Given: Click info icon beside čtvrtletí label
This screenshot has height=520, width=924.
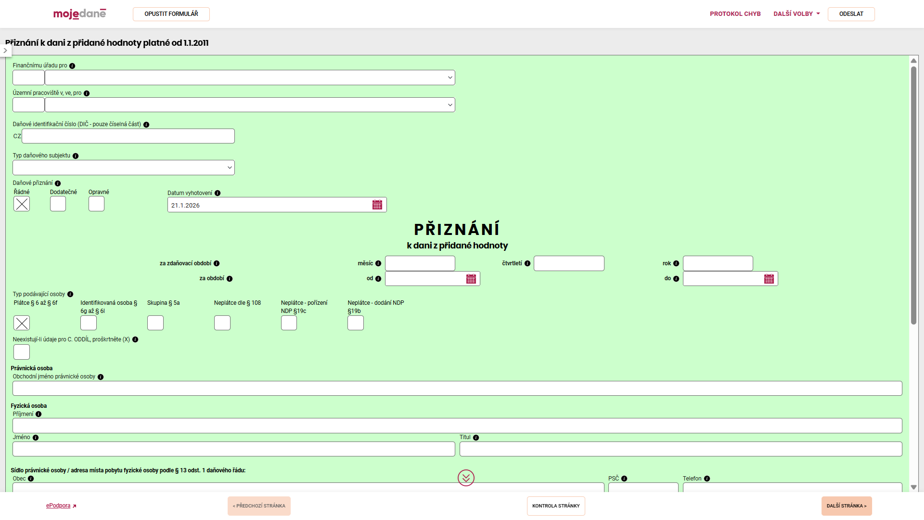Looking at the screenshot, I should pos(527,263).
